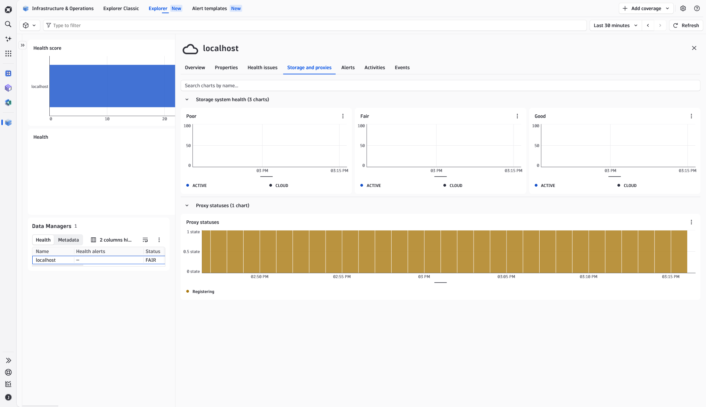Switch Data Managers view to Metadata
706x407 pixels.
click(68, 240)
